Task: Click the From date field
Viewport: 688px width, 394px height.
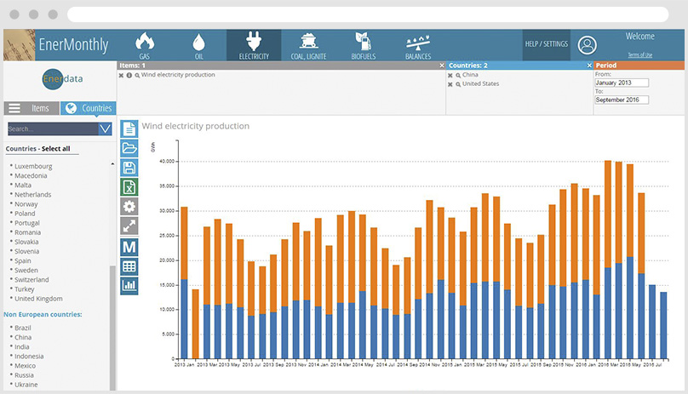Action: coord(621,83)
